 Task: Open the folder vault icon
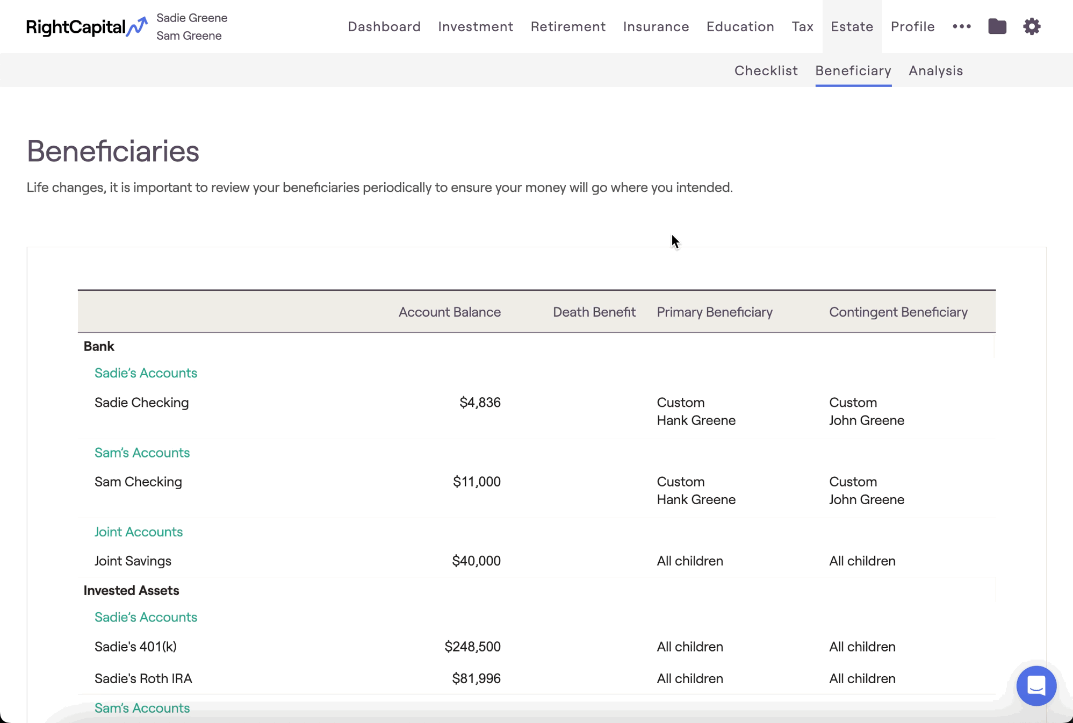(997, 26)
